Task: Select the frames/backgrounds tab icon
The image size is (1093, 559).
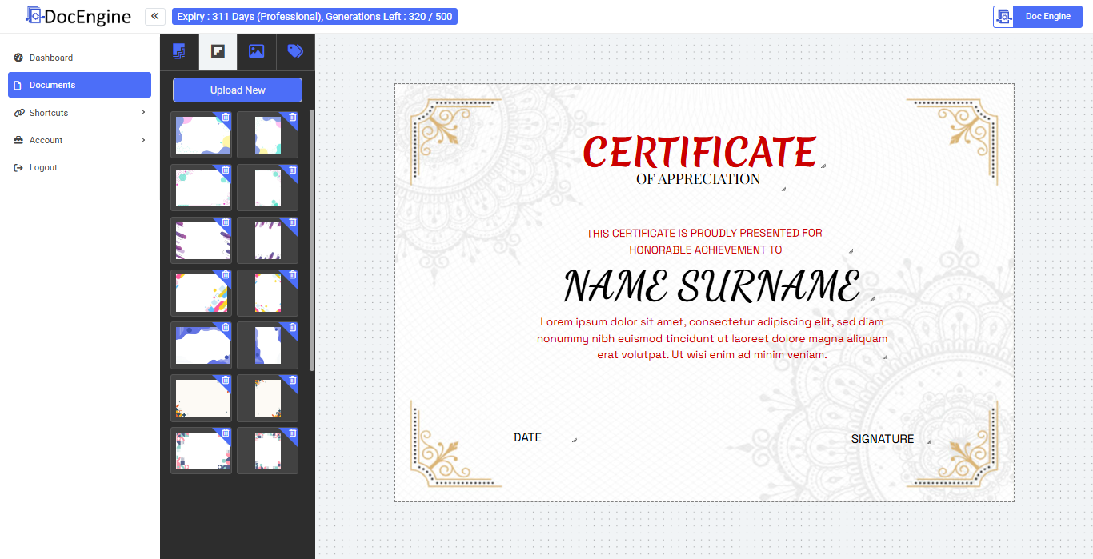Action: click(218, 52)
